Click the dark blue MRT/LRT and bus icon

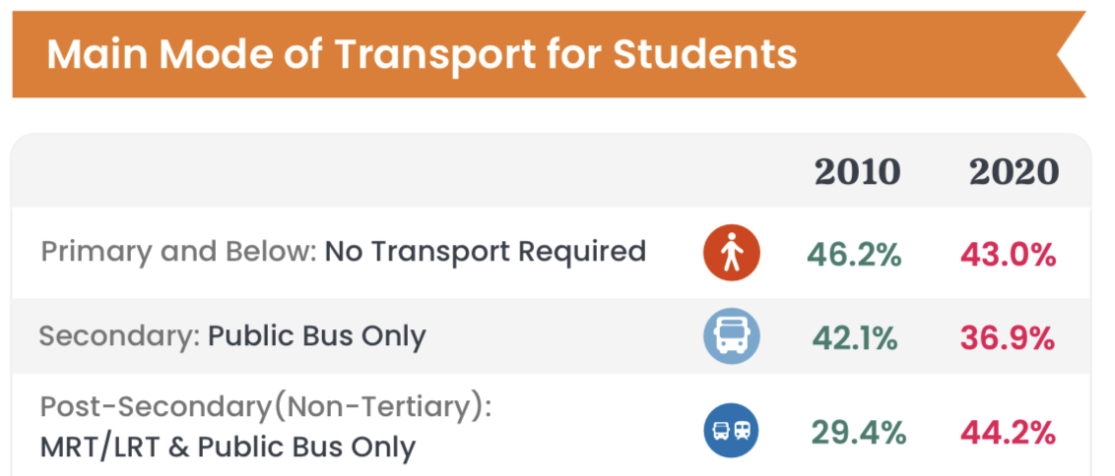[731, 431]
